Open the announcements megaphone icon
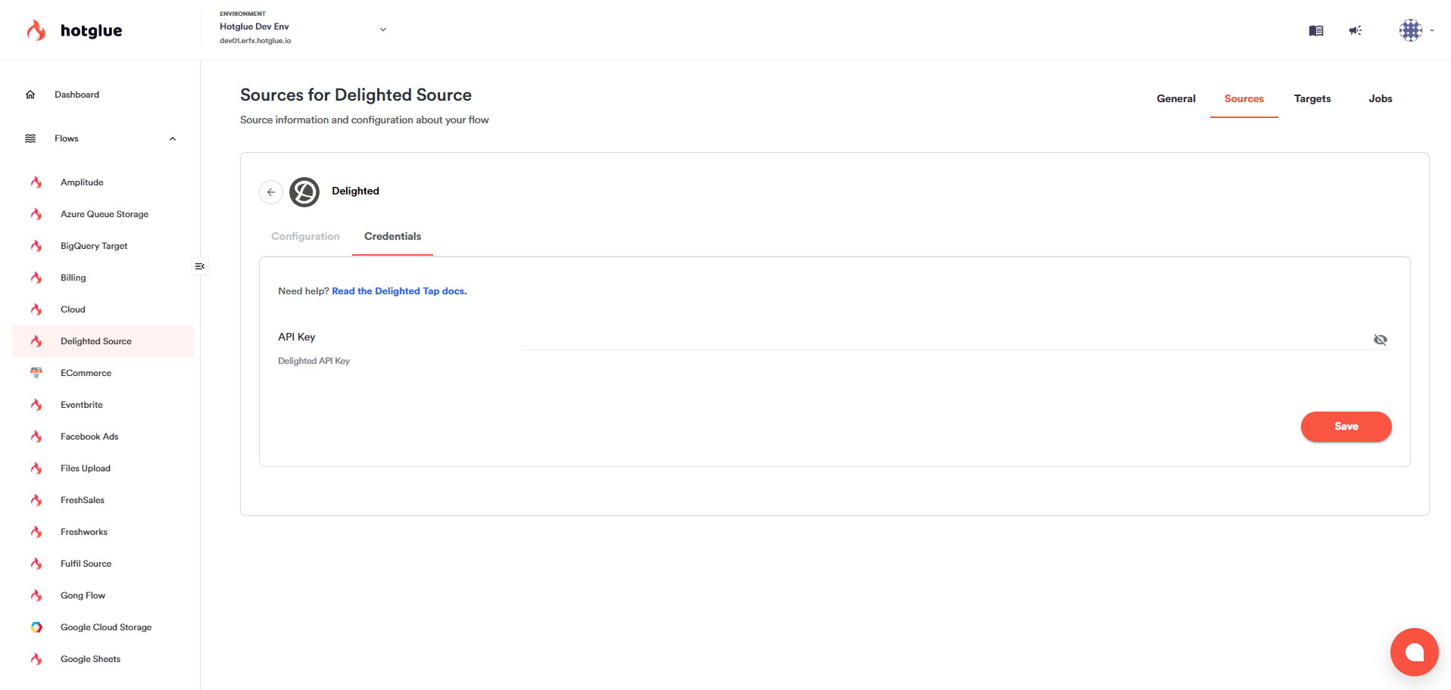Image resolution: width=1451 pixels, height=690 pixels. click(x=1356, y=30)
